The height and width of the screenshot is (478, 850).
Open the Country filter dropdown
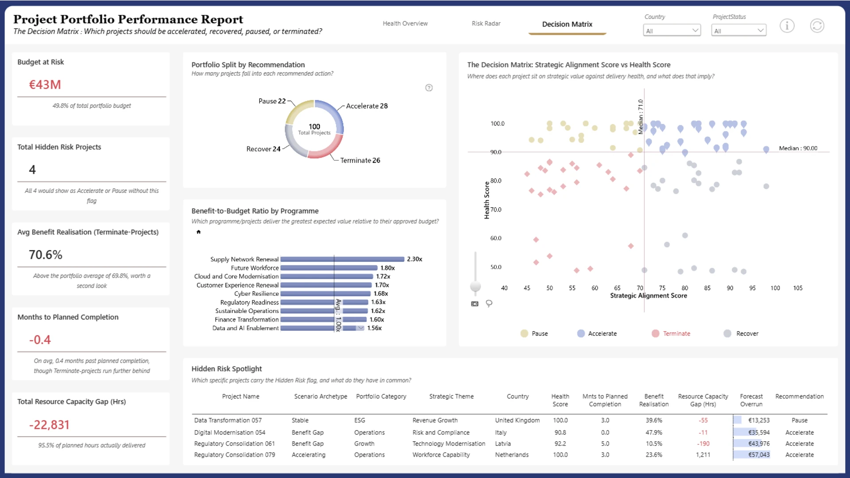tap(672, 31)
